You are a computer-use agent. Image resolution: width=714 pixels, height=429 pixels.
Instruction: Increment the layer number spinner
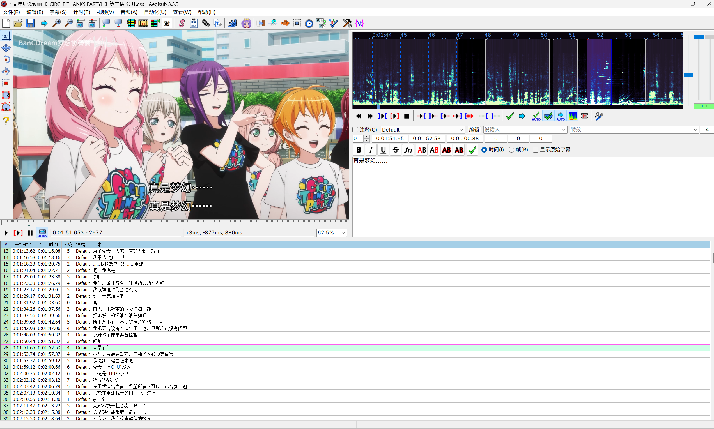[x=366, y=137]
